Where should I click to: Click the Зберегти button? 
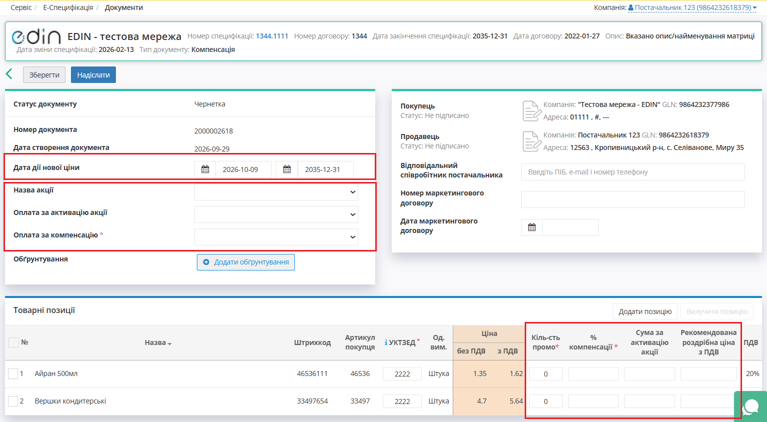click(44, 75)
